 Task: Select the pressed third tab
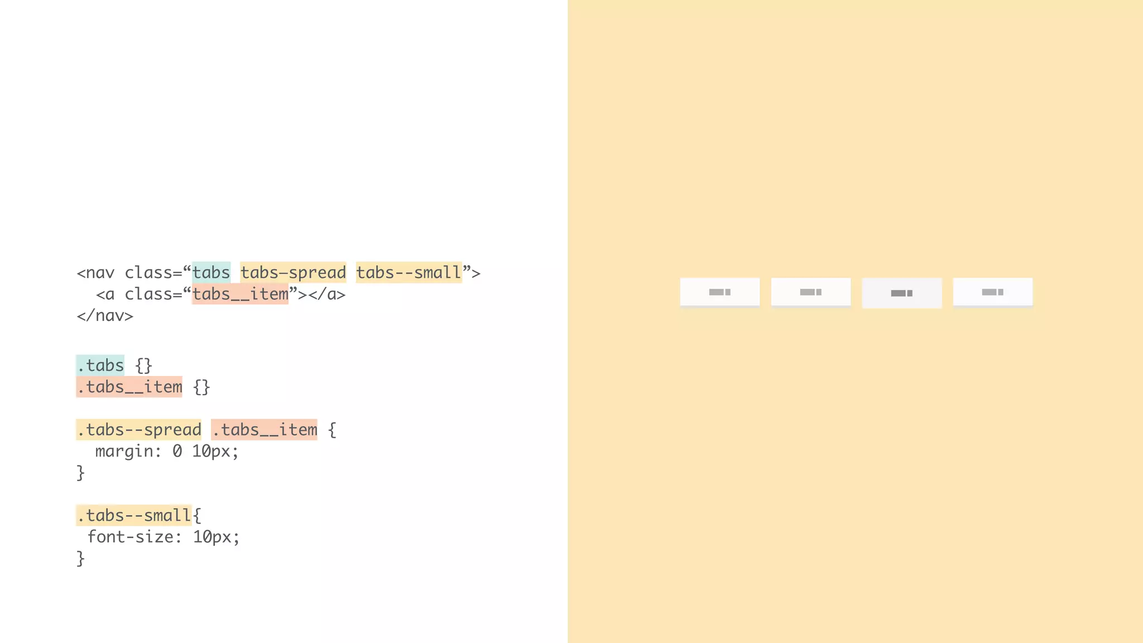click(x=901, y=293)
